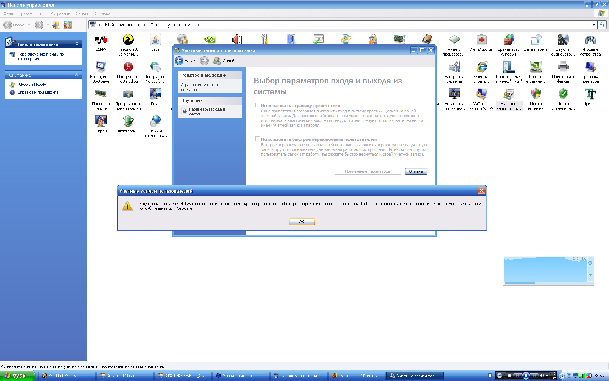Viewport: 609px width, 381px height.
Task: Open Игровые устройства icon
Action: click(590, 40)
